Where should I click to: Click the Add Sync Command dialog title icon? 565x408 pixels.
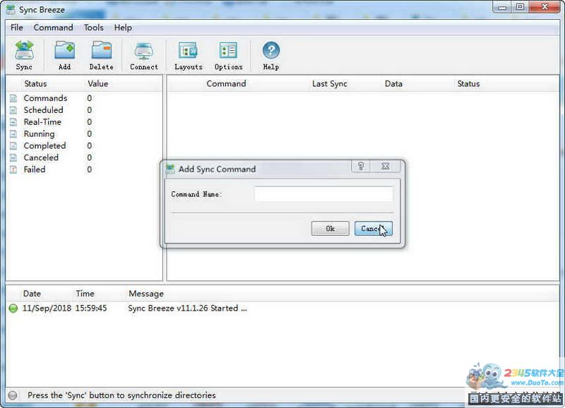coord(170,169)
